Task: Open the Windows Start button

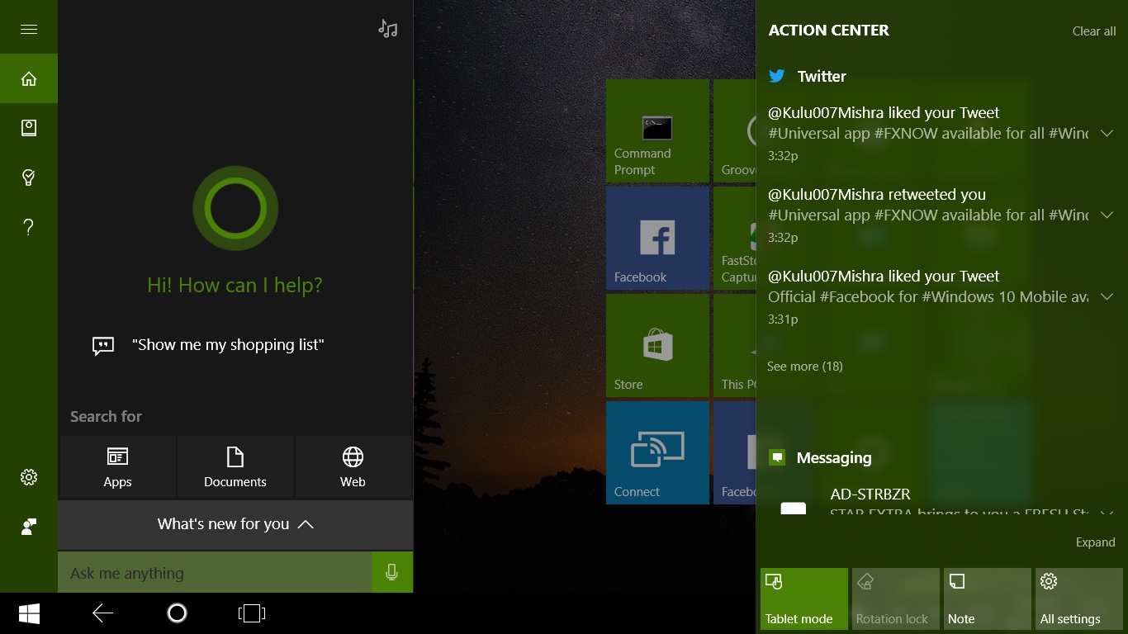Action: (x=30, y=613)
